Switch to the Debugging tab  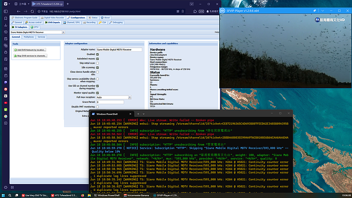[116, 23]
